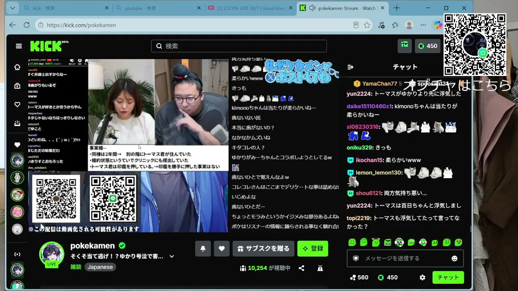This screenshot has width=518, height=291.
Task: Open the 450 kicks balance in header
Action: (428, 46)
